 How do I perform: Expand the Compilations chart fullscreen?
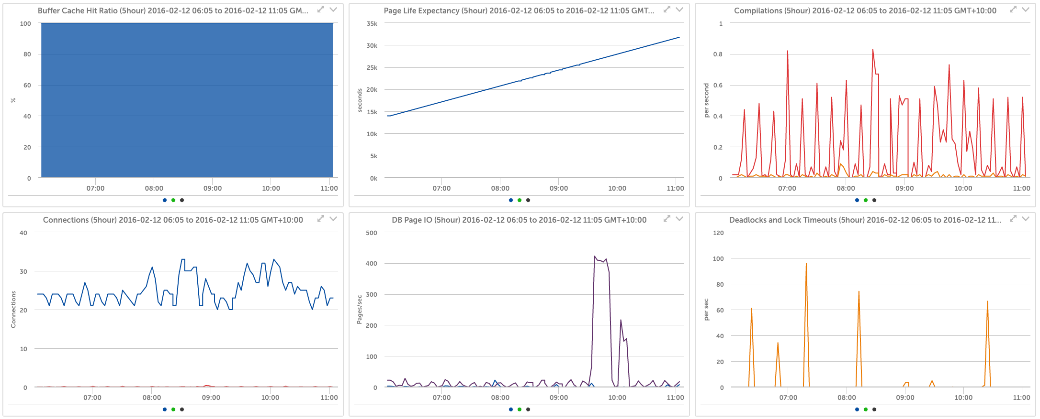tap(1013, 10)
